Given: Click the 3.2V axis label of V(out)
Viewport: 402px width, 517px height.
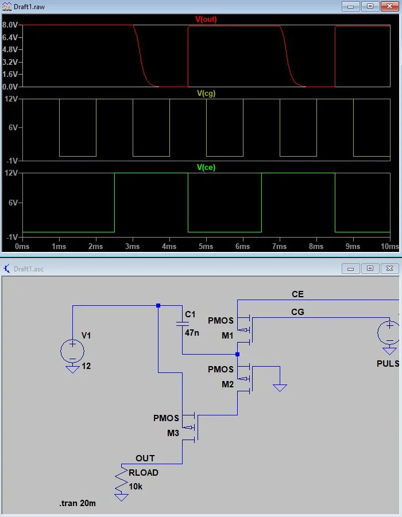Looking at the screenshot, I should [10, 62].
